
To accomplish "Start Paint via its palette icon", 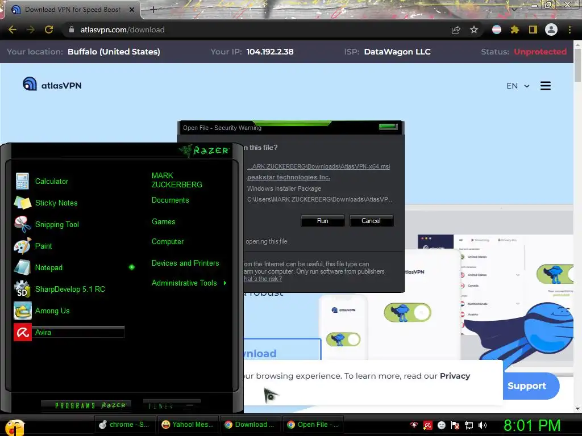I will 22,246.
